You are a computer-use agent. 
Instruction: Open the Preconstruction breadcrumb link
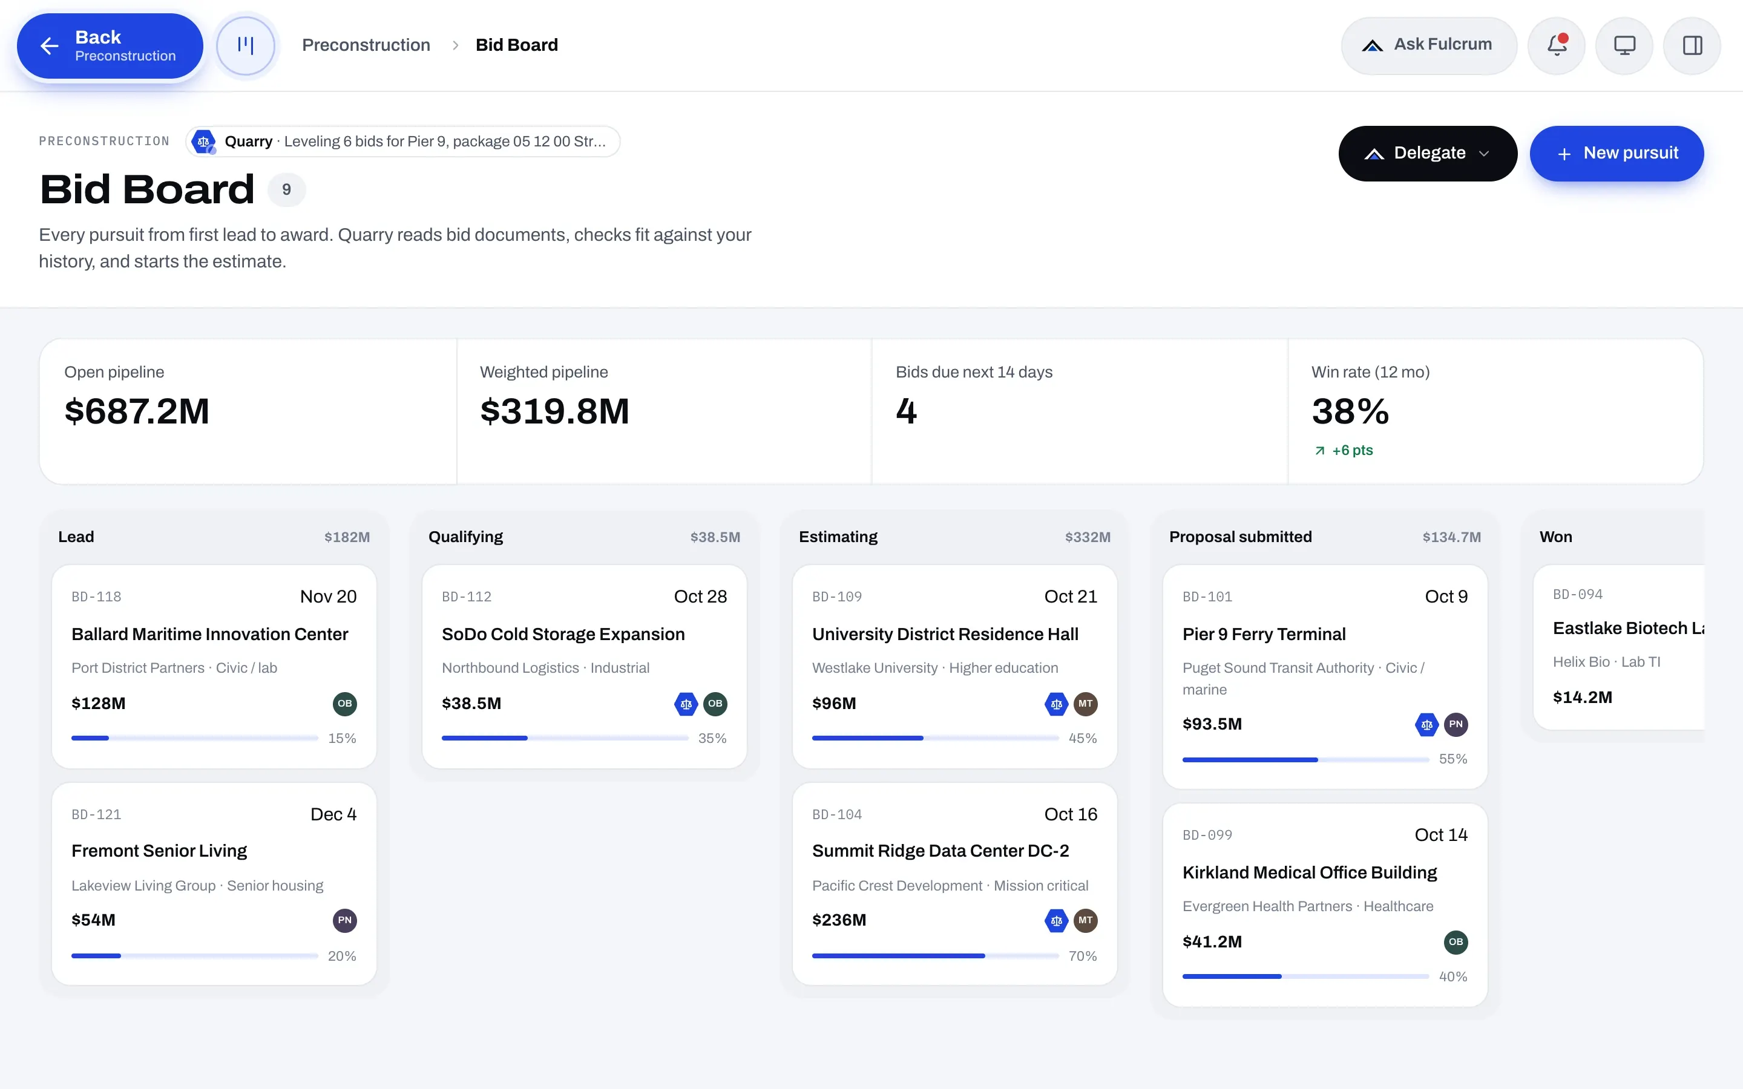click(366, 45)
